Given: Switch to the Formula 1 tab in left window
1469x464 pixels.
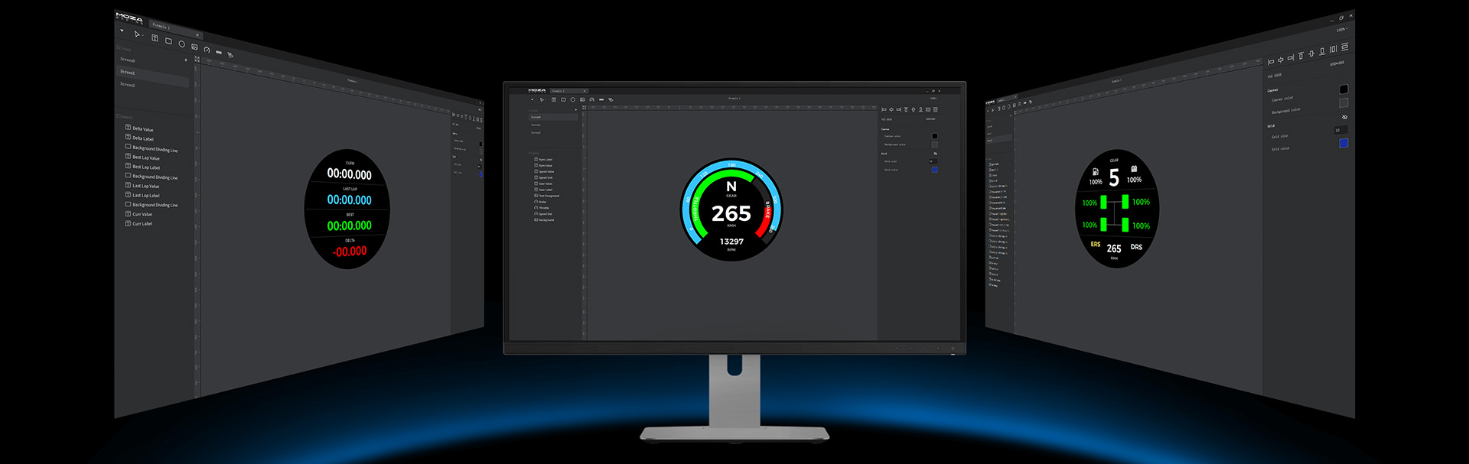Looking at the screenshot, I should pos(161,26).
